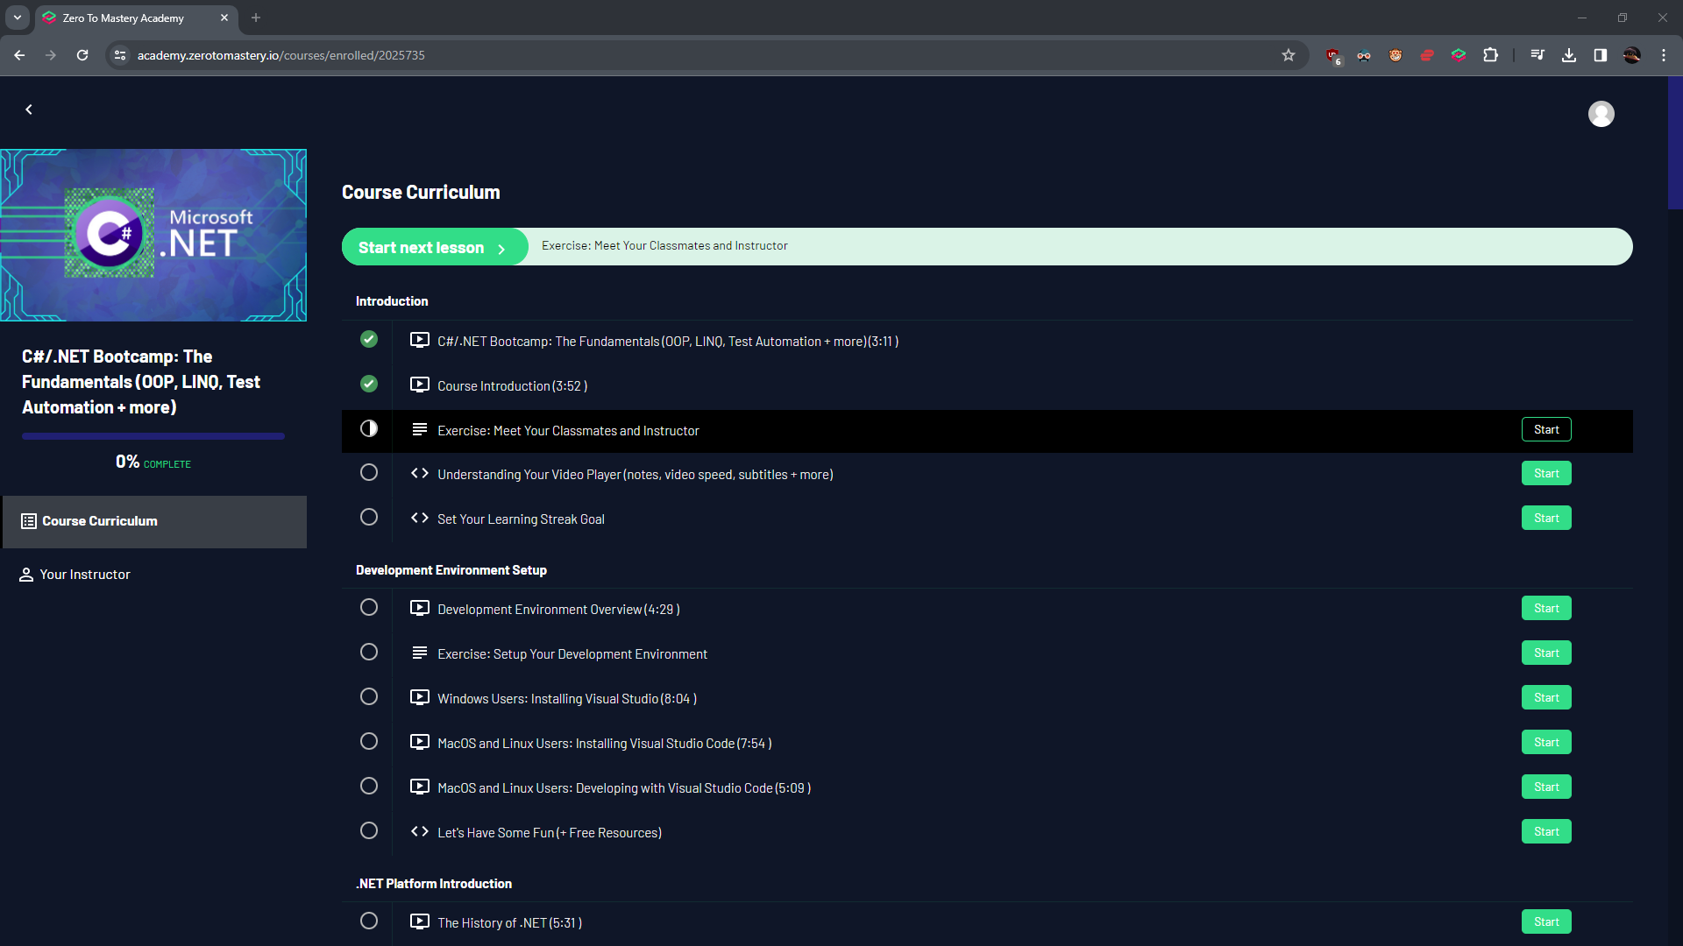The width and height of the screenshot is (1683, 946).
Task: Click the back chevron arrow at page top
Action: [29, 109]
